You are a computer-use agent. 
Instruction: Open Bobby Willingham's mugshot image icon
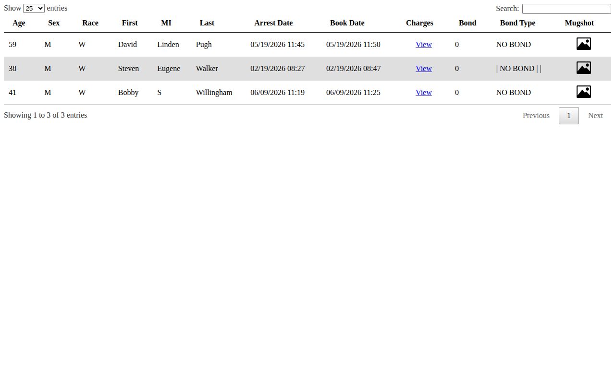(583, 92)
